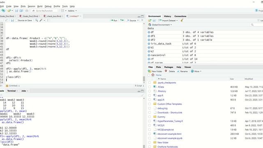This screenshot has width=263, height=148.
Task: Print the current file
Action: pos(27,11)
